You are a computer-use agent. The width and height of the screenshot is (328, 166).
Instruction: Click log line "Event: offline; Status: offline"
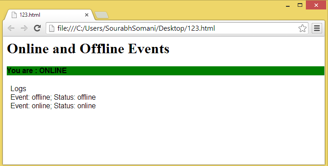point(53,97)
